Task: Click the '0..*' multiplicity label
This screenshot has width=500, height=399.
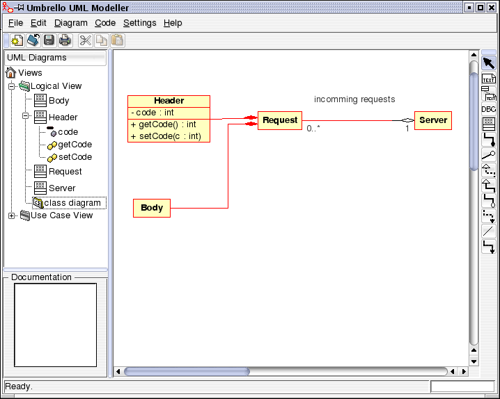Action: (x=313, y=128)
